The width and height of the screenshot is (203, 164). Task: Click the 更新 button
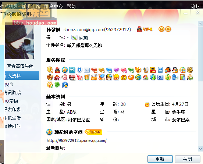160,159
